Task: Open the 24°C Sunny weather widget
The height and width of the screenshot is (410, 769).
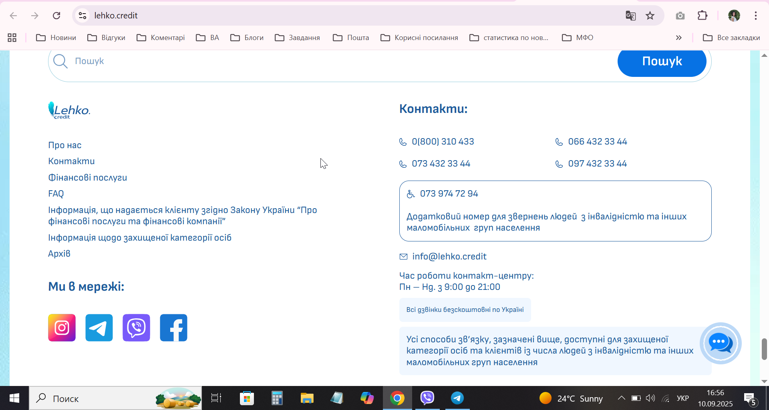Action: point(571,398)
